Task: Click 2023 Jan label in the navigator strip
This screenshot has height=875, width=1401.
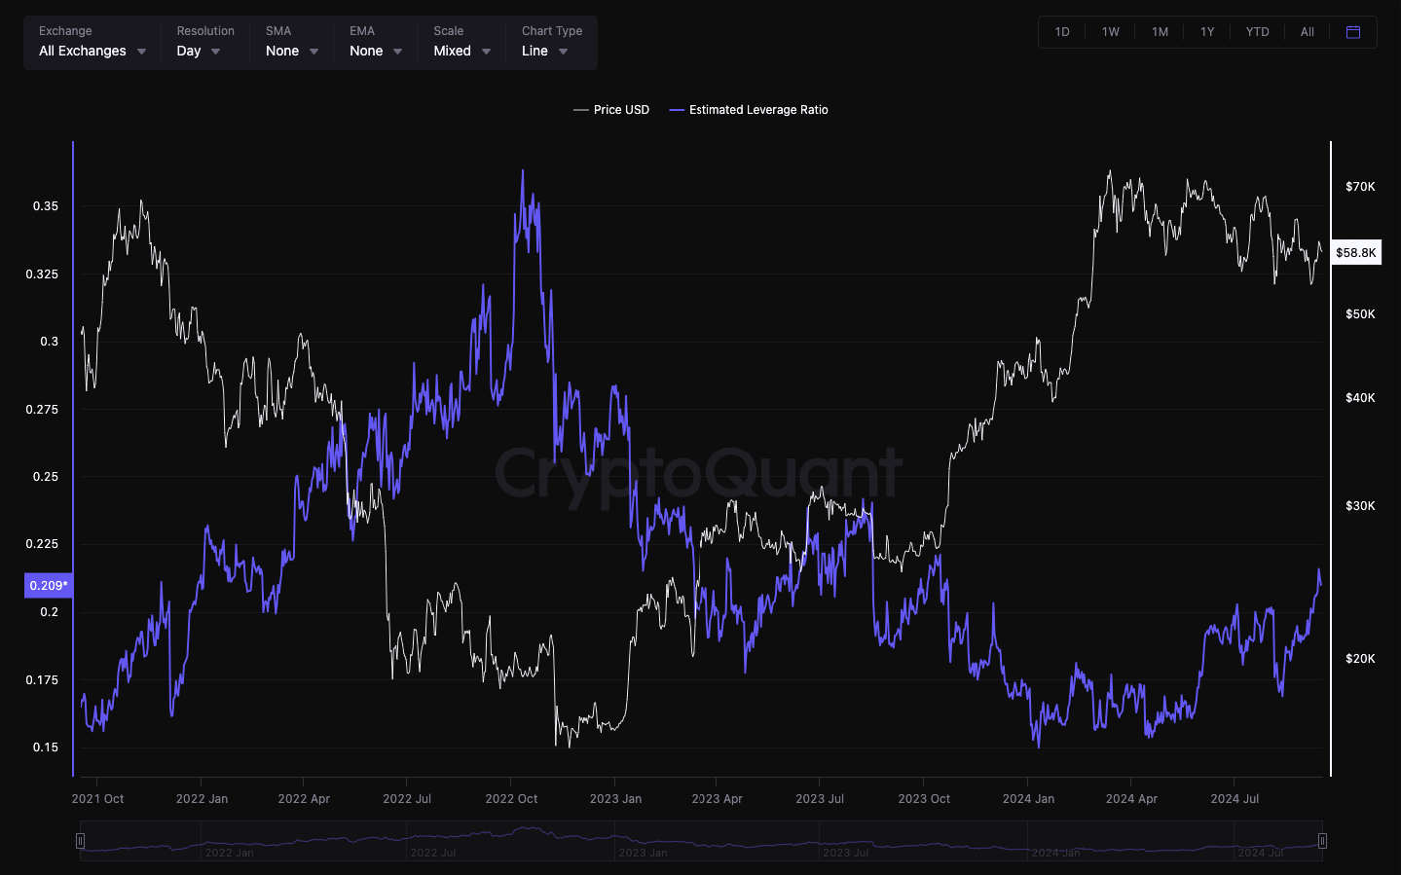Action: click(x=643, y=853)
